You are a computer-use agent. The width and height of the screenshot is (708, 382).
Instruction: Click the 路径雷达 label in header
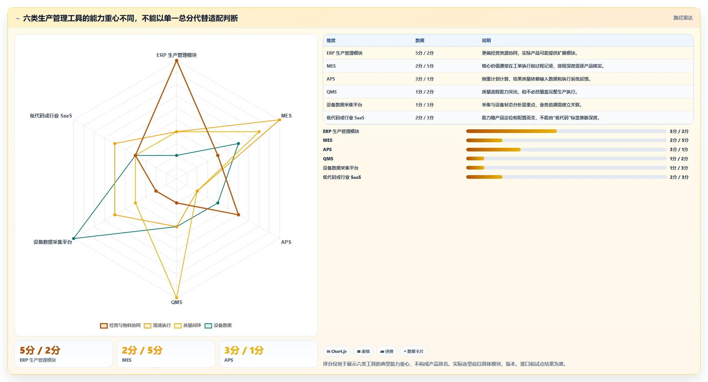(683, 18)
